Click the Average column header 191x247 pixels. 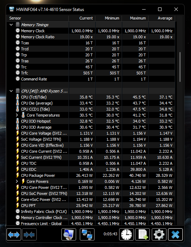[x=162, y=18]
